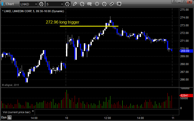Click the blue 269.69 current price tag
This screenshot has height=121, width=194.
[186, 51]
